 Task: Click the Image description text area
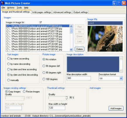[x=93, y=64]
